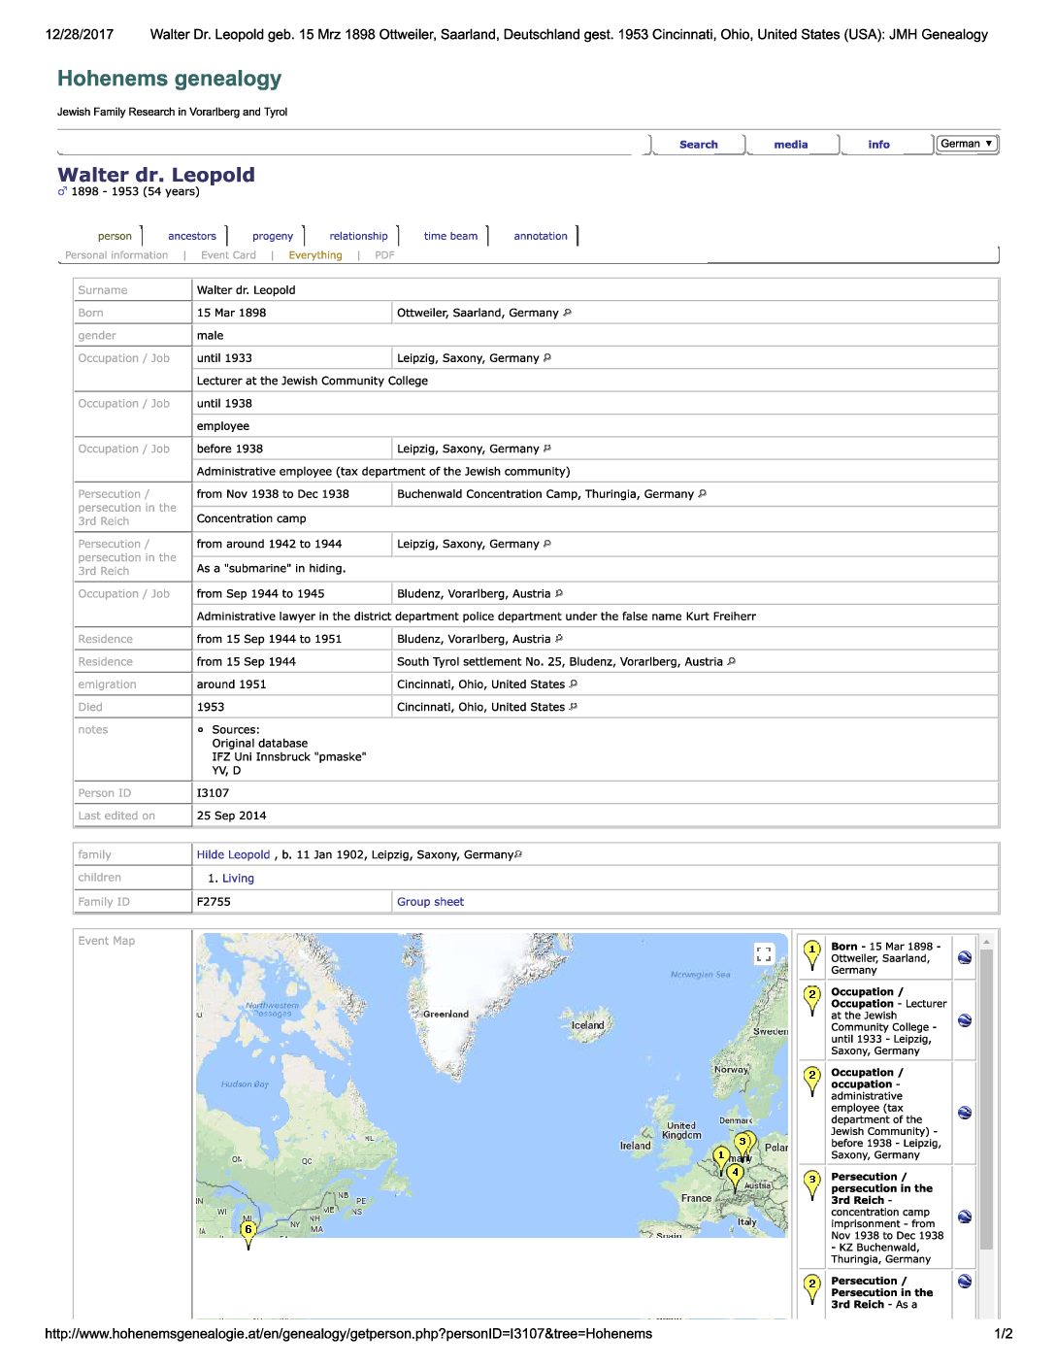Select Event Card sub-tab
Screen dimensions: 1056x1367
228,255
